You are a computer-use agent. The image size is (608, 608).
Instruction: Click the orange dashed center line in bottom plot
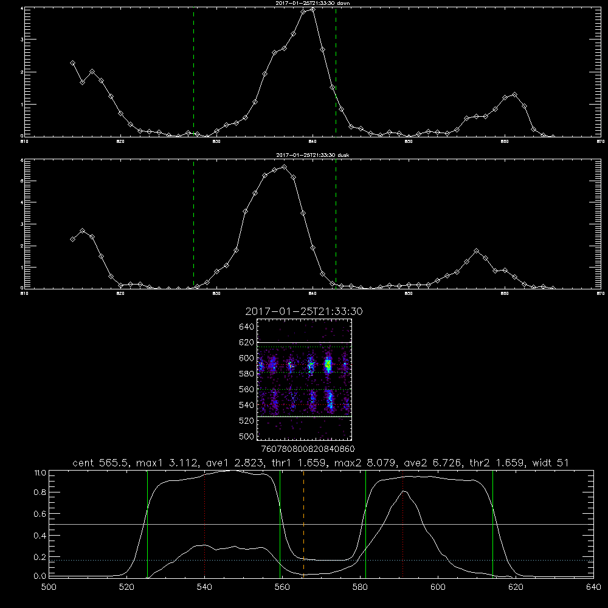(303, 524)
